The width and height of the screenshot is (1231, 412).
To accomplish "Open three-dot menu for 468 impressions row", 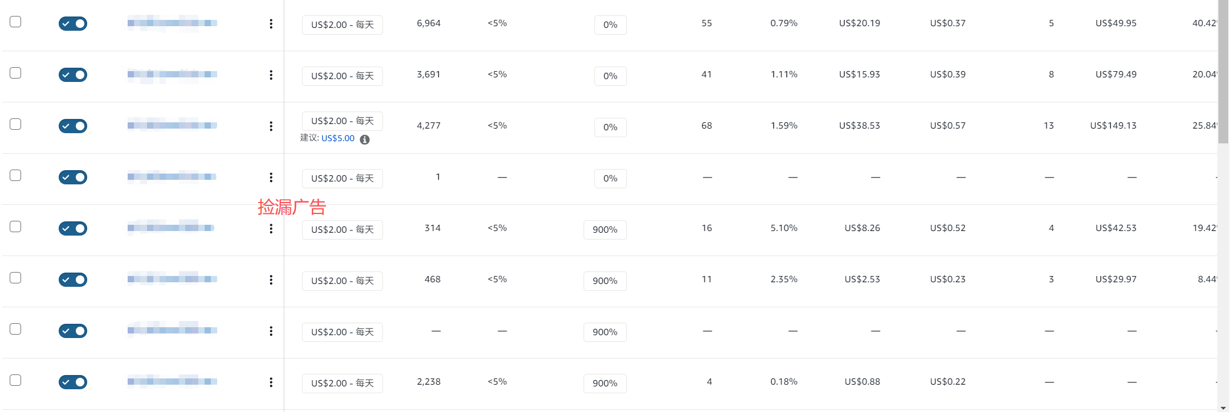I will pos(271,279).
